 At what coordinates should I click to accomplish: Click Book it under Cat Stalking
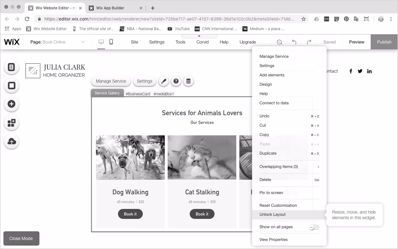[x=202, y=214]
